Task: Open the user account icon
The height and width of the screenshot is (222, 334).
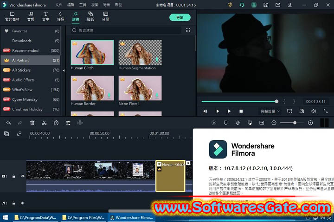Action: click(254, 5)
